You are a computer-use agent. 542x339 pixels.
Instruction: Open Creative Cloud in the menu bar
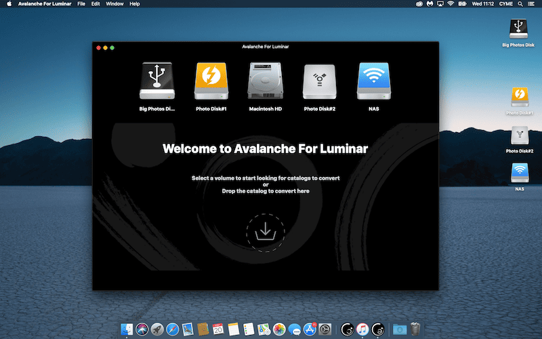pos(419,4)
